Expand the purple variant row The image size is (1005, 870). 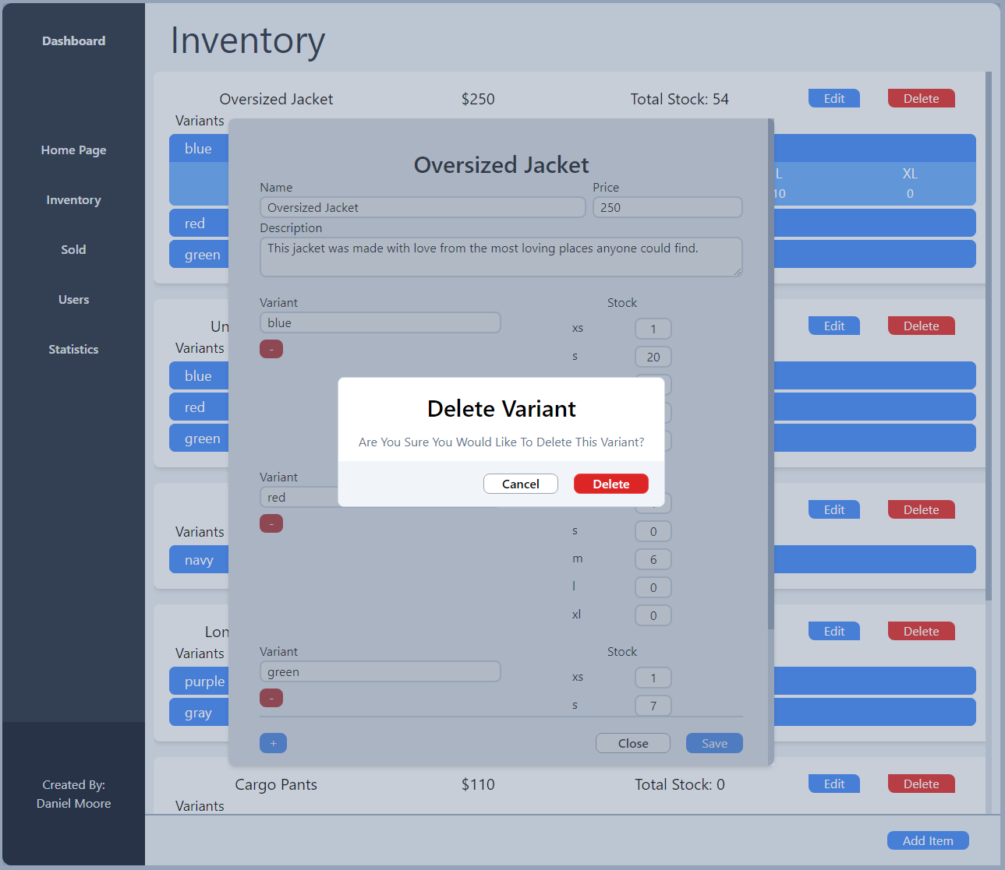click(x=572, y=681)
